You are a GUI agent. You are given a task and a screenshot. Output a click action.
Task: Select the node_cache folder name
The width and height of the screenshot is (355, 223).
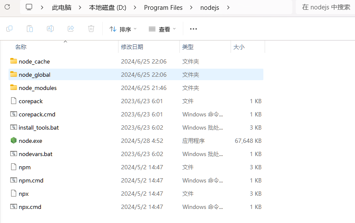[x=34, y=61]
